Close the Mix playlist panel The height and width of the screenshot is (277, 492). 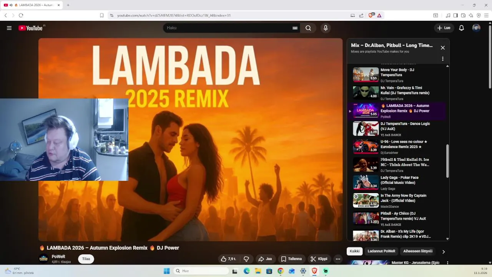442,48
